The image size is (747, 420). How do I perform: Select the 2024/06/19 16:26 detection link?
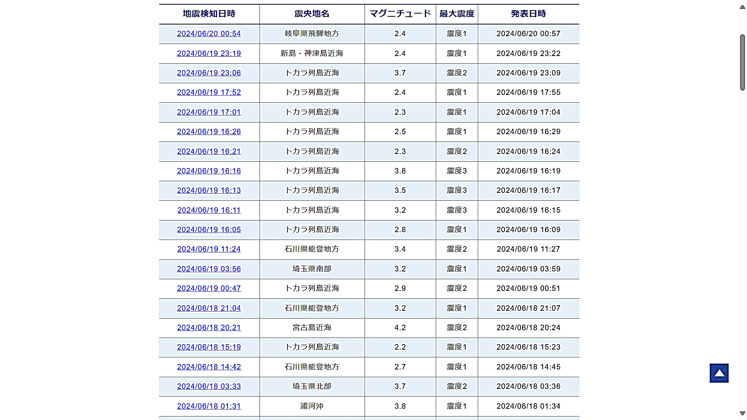coord(209,132)
